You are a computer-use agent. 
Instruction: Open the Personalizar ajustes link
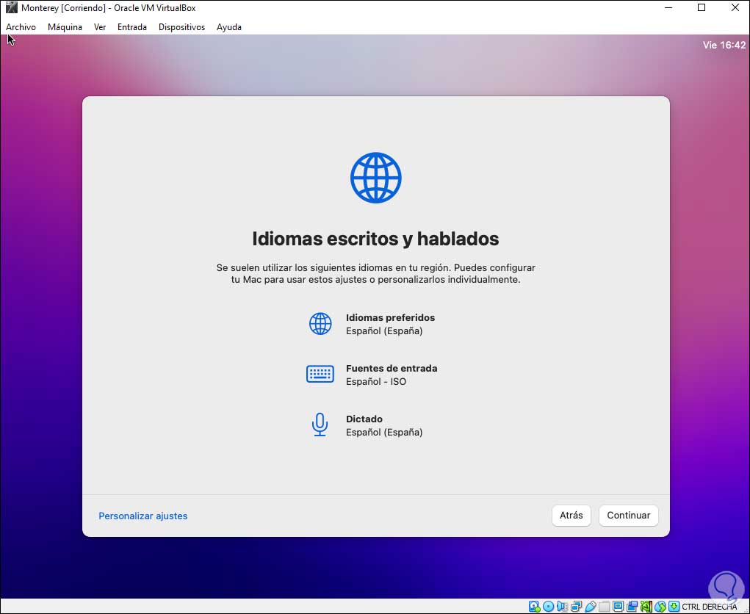[143, 516]
